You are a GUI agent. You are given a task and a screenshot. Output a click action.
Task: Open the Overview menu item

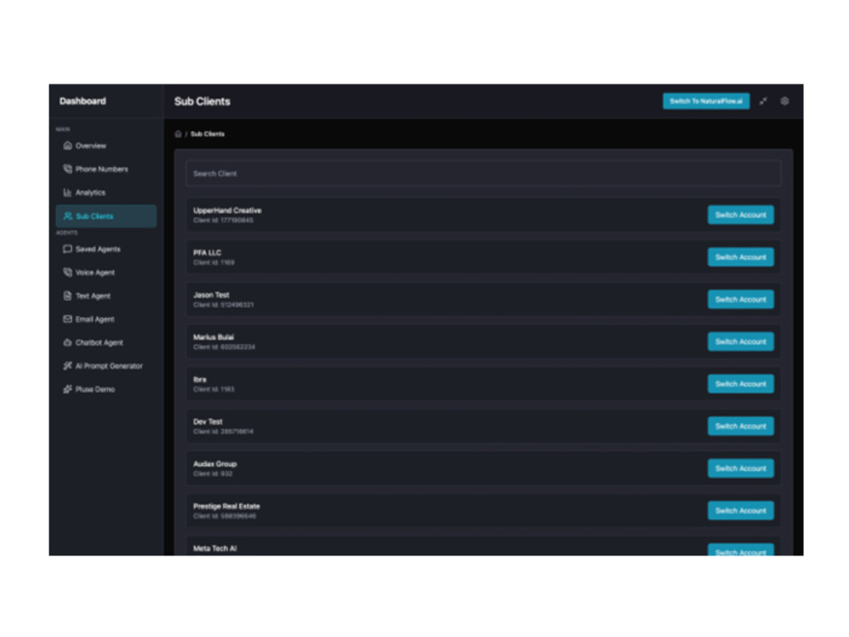click(x=106, y=145)
